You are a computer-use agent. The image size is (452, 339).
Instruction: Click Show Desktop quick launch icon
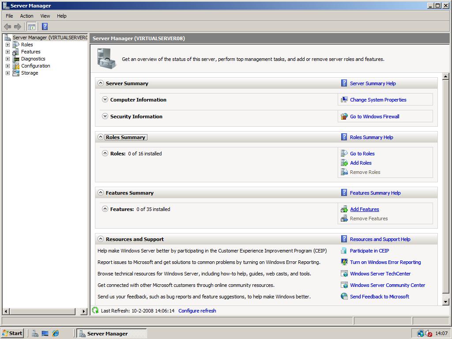[x=45, y=334]
